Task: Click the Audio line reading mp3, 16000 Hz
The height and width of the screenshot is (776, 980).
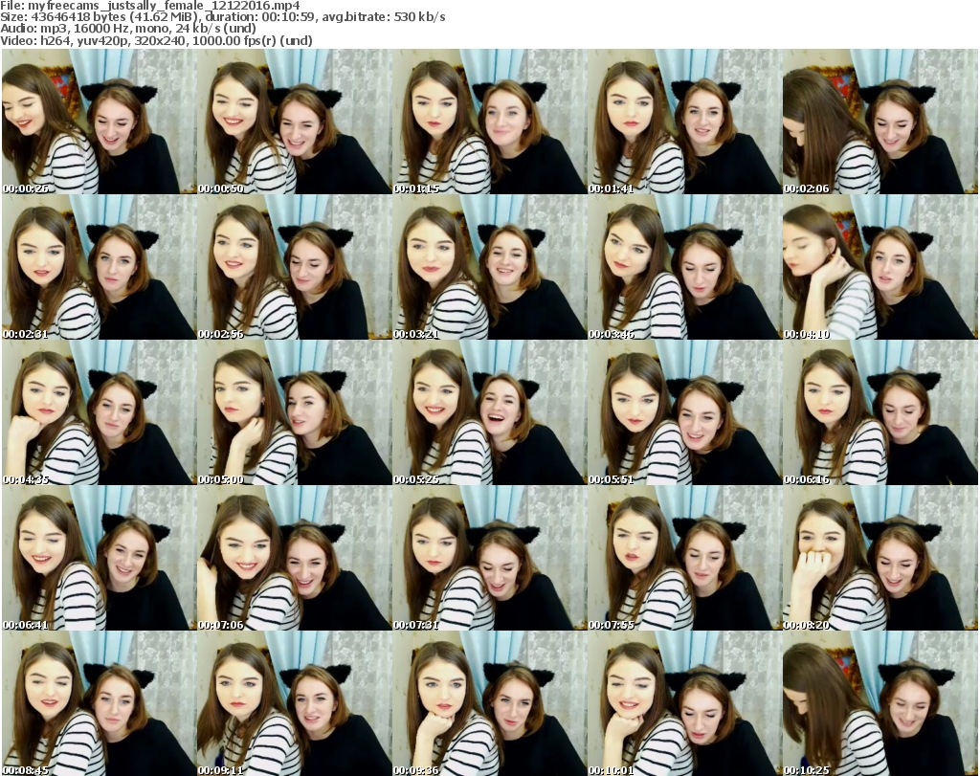Action: [x=128, y=29]
